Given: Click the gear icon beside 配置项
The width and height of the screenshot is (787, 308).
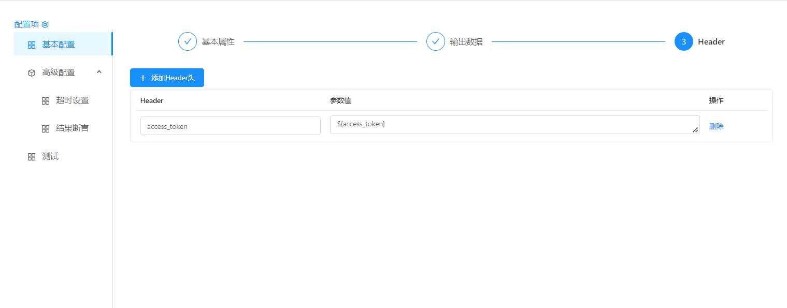Looking at the screenshot, I should [x=45, y=24].
